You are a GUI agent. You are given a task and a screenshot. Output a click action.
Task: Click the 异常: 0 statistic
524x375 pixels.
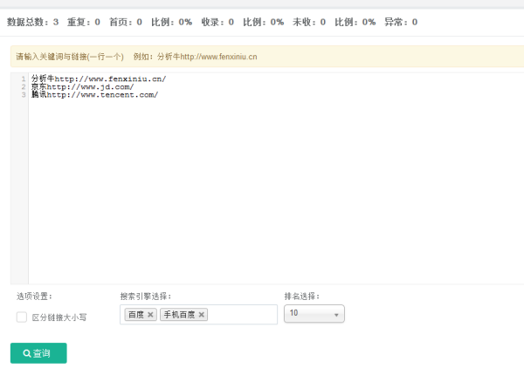pos(401,22)
